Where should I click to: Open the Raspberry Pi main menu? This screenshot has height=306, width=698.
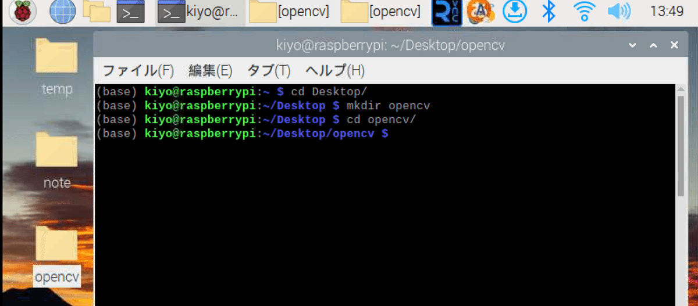22,12
